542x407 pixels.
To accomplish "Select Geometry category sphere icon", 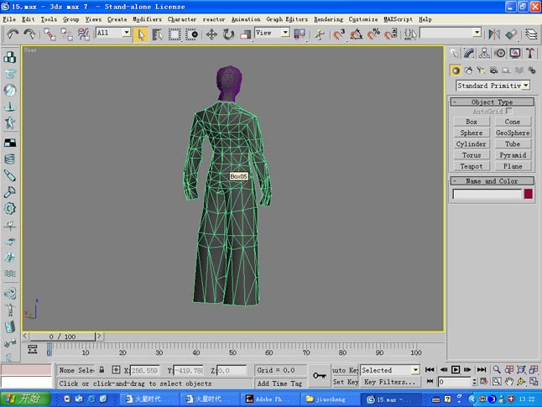I will (x=456, y=70).
